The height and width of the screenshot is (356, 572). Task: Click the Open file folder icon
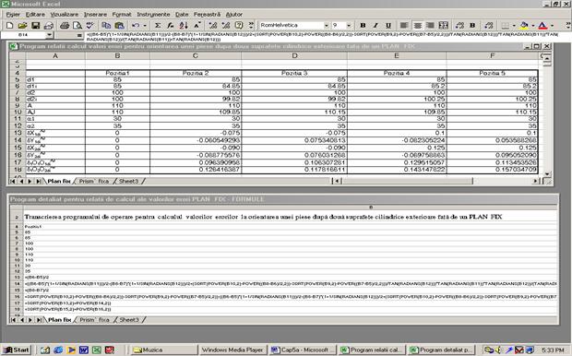point(23,25)
